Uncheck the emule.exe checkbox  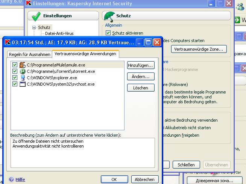15,65
